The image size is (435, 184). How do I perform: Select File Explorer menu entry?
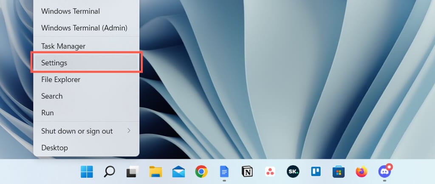pos(86,79)
